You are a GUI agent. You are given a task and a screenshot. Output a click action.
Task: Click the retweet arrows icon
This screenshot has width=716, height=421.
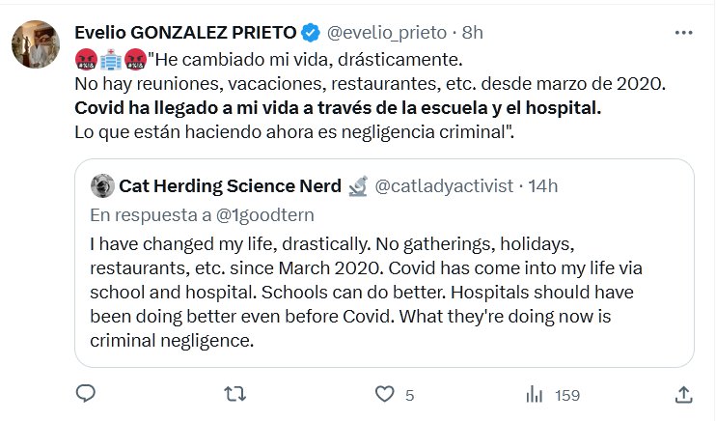coord(234,394)
